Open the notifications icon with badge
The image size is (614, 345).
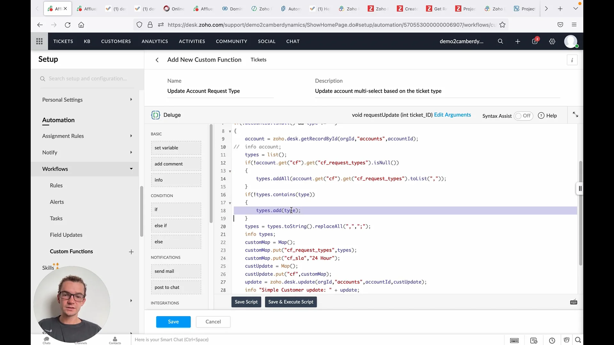(x=535, y=41)
